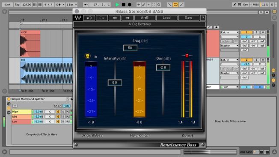279x157 pixels.
Task: Open RBass help question mark
Action: (203, 18)
